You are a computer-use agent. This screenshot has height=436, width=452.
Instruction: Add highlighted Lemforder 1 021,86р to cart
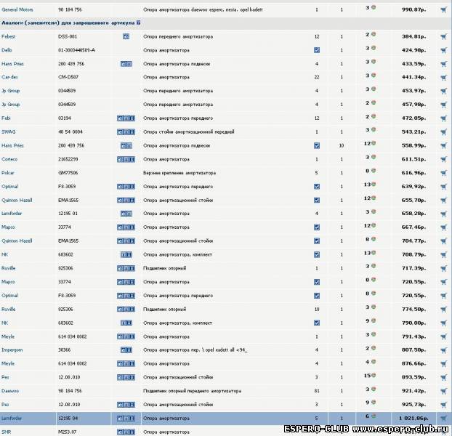pos(443,418)
